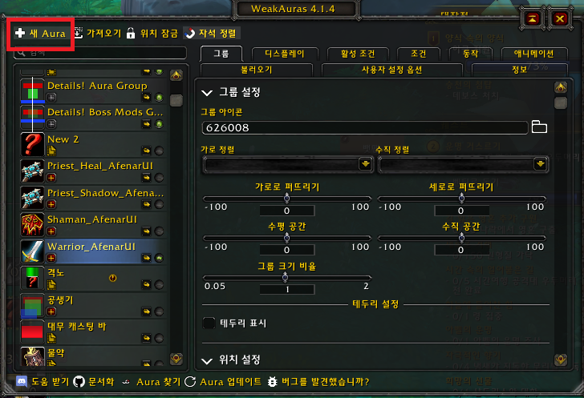Toggle visibility of Details! Aura Group
Image resolution: width=584 pixels, height=398 pixels.
click(x=159, y=98)
